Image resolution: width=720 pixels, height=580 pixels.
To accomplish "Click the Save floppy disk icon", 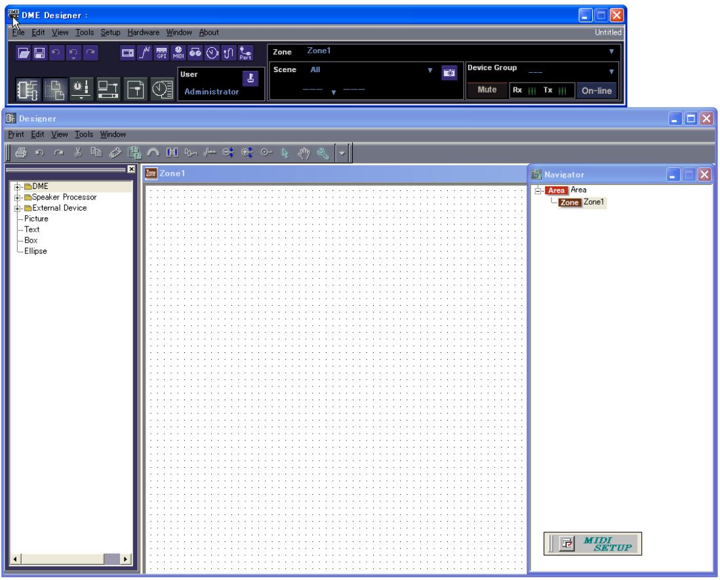I will pyautogui.click(x=40, y=53).
